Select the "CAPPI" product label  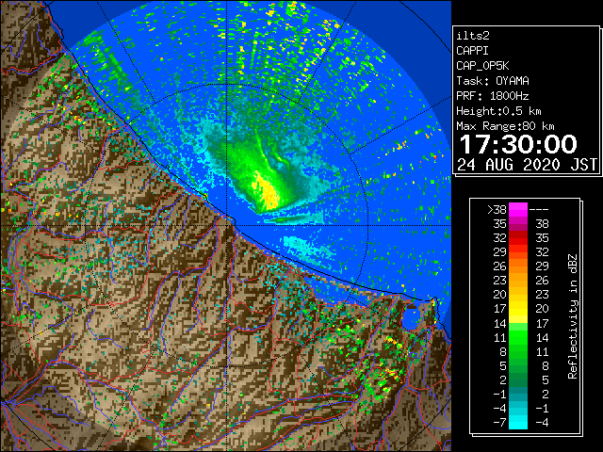472,51
